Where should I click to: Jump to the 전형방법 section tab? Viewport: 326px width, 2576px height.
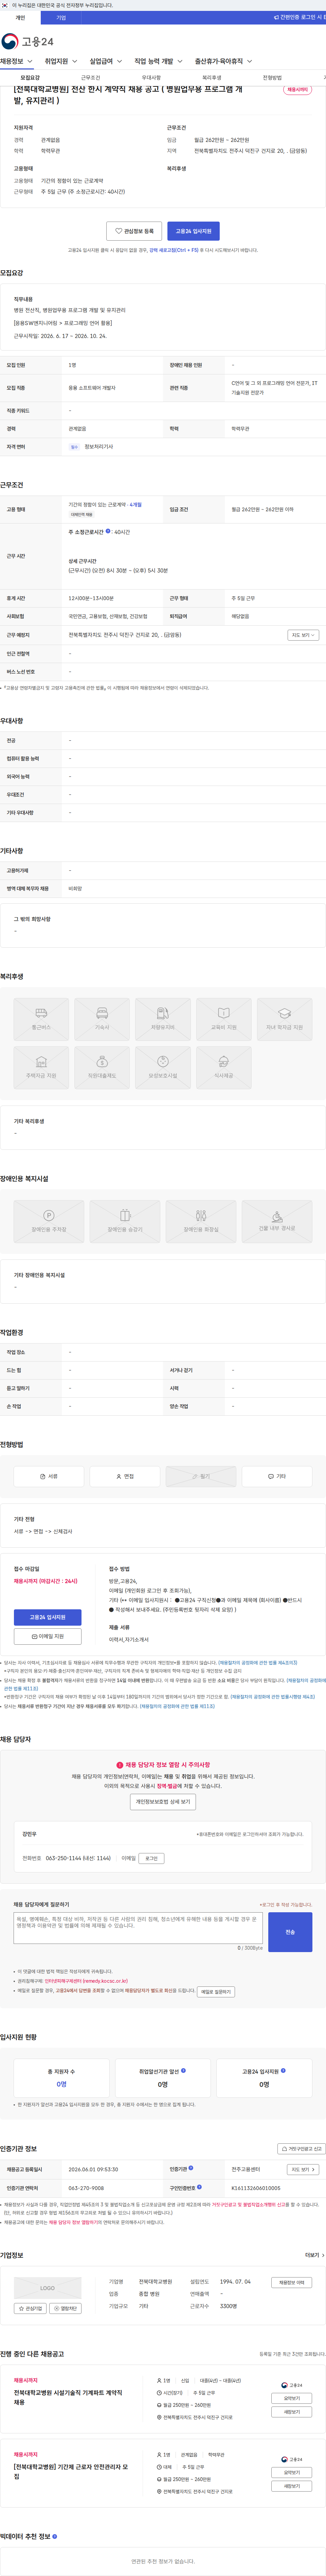[x=272, y=78]
